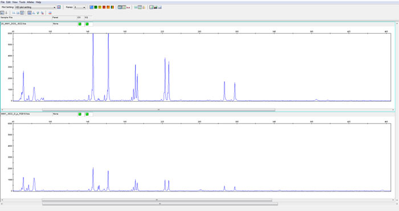
Task: Click the green down-arrow plot tool icon
Action: click(38, 13)
